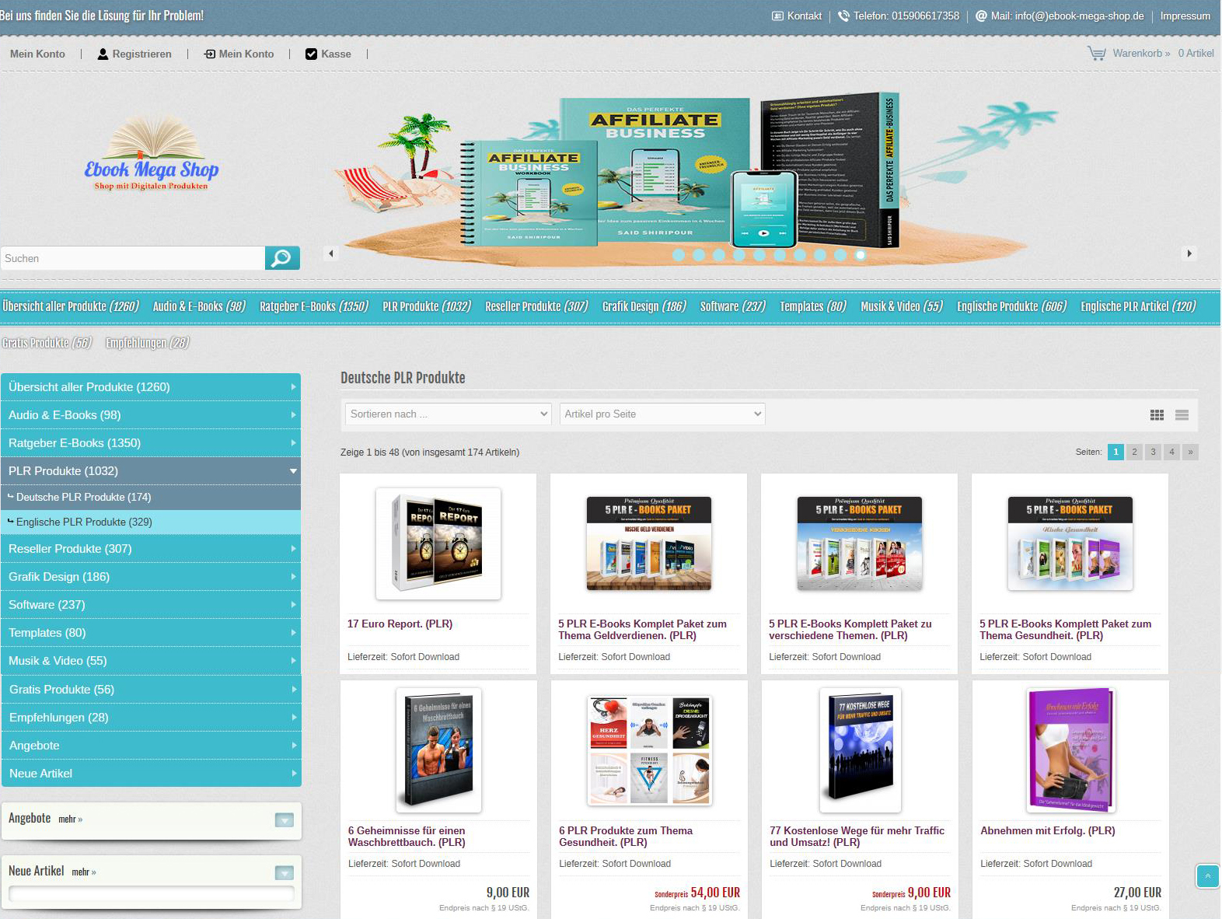Click the search magnifier button
1222x919 pixels.
tap(282, 258)
